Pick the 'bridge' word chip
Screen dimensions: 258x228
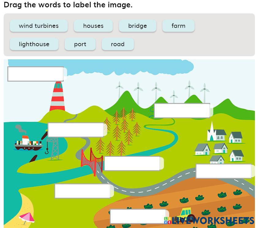click(137, 26)
